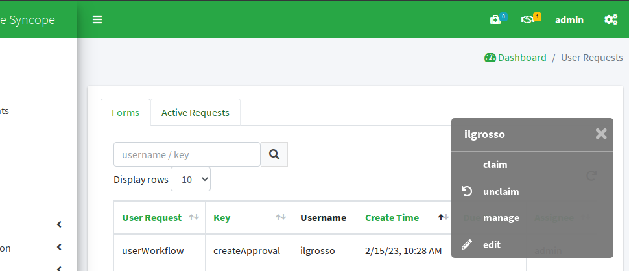Expand the second sidebar chevron
This screenshot has height=271, width=629.
coord(60,248)
